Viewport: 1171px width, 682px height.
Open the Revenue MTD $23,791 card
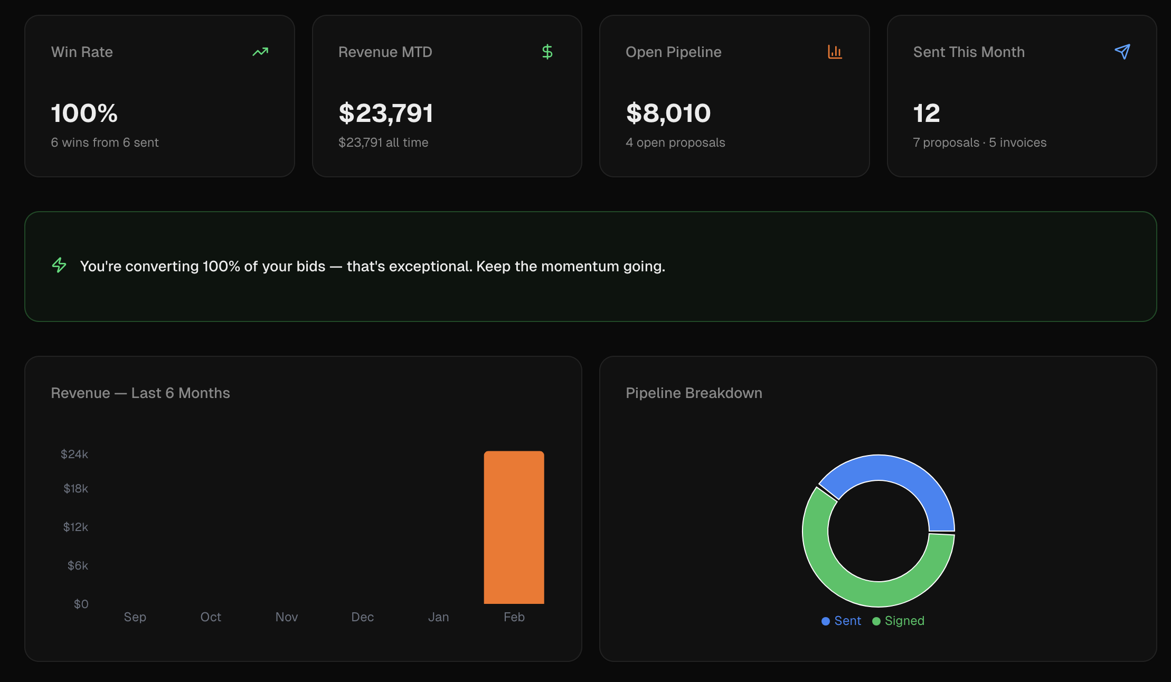click(447, 96)
